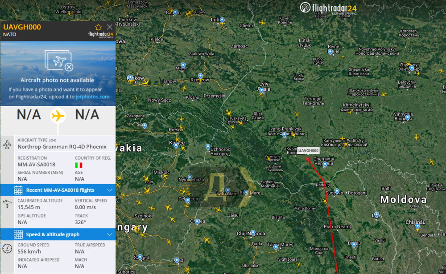The image size is (446, 274).
Task: Open the jetphotos.com link
Action: [x=92, y=97]
